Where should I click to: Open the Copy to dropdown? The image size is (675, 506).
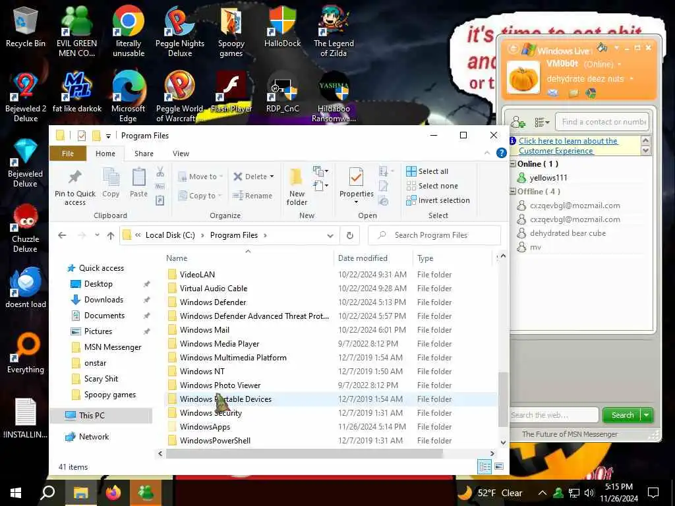tap(200, 196)
